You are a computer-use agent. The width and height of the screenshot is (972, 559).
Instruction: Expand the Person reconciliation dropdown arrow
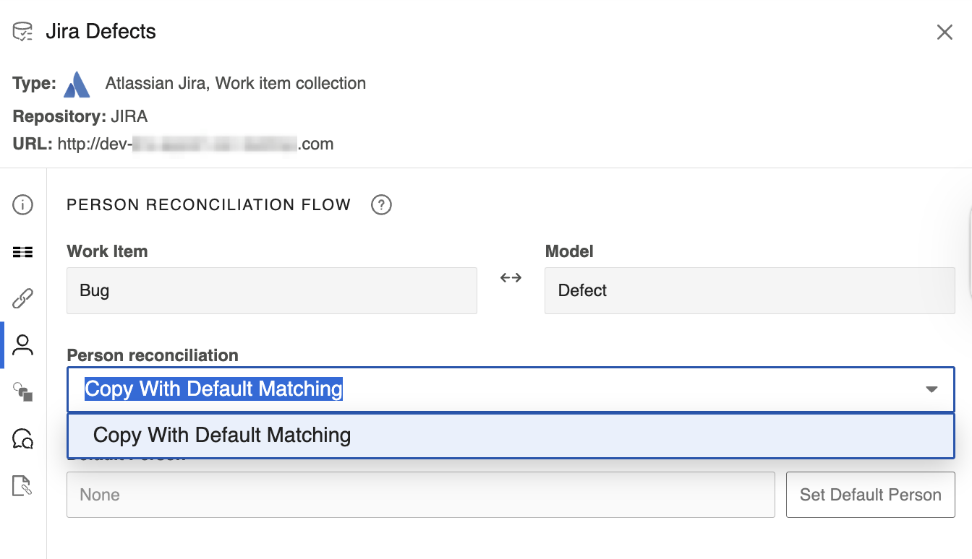(931, 389)
